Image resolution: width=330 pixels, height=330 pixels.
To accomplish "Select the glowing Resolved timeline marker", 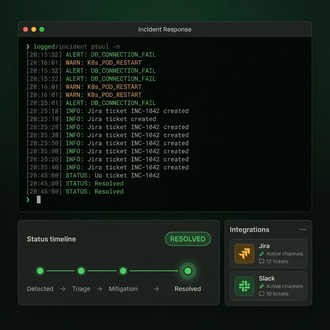I will (x=188, y=271).
